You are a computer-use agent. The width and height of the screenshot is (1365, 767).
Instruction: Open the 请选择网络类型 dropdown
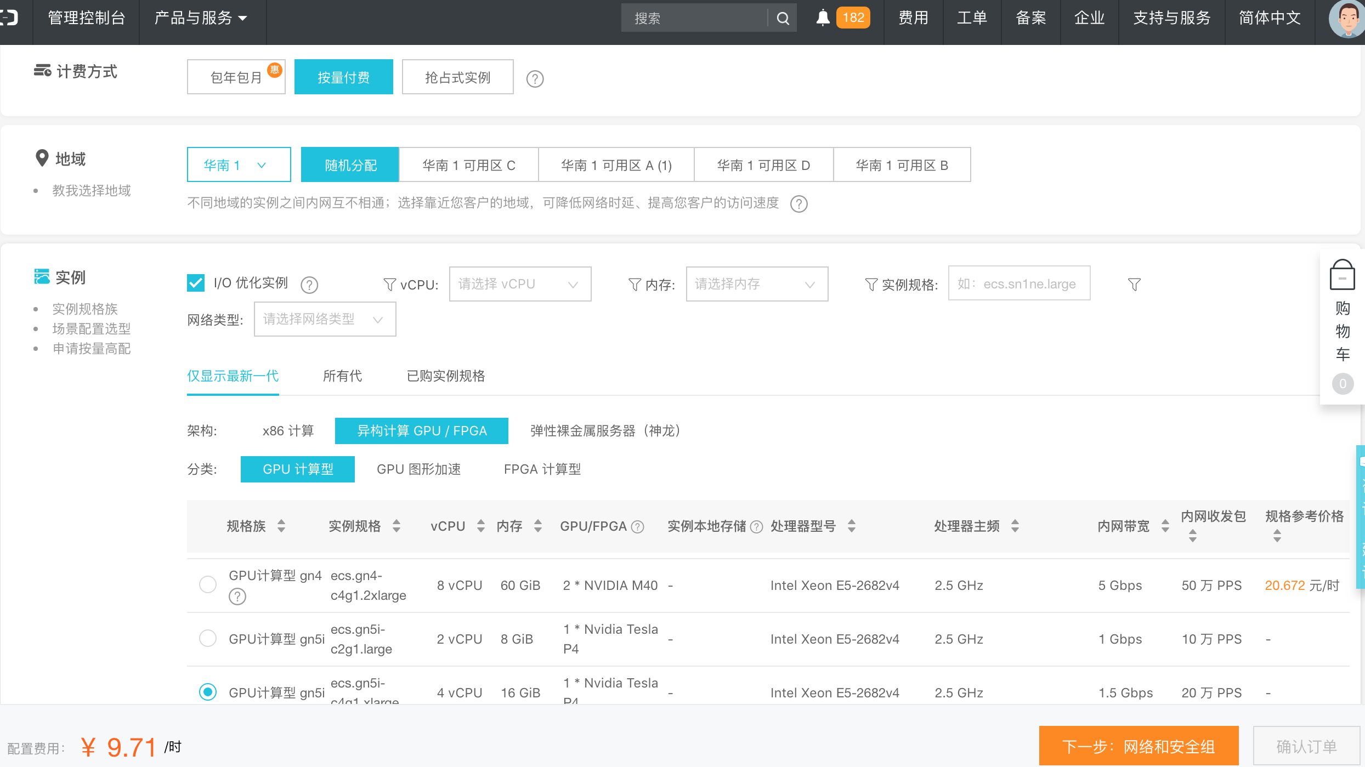pyautogui.click(x=325, y=319)
